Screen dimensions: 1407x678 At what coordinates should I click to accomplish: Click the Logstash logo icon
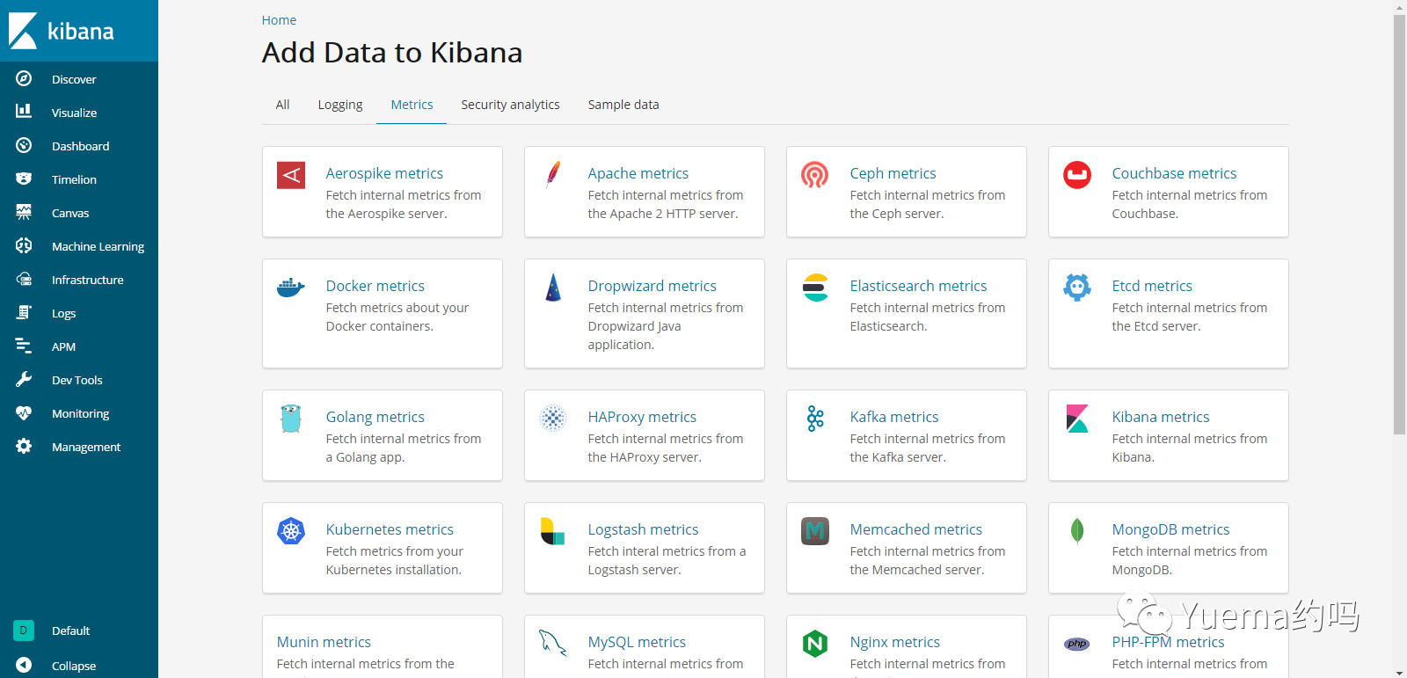(x=553, y=531)
